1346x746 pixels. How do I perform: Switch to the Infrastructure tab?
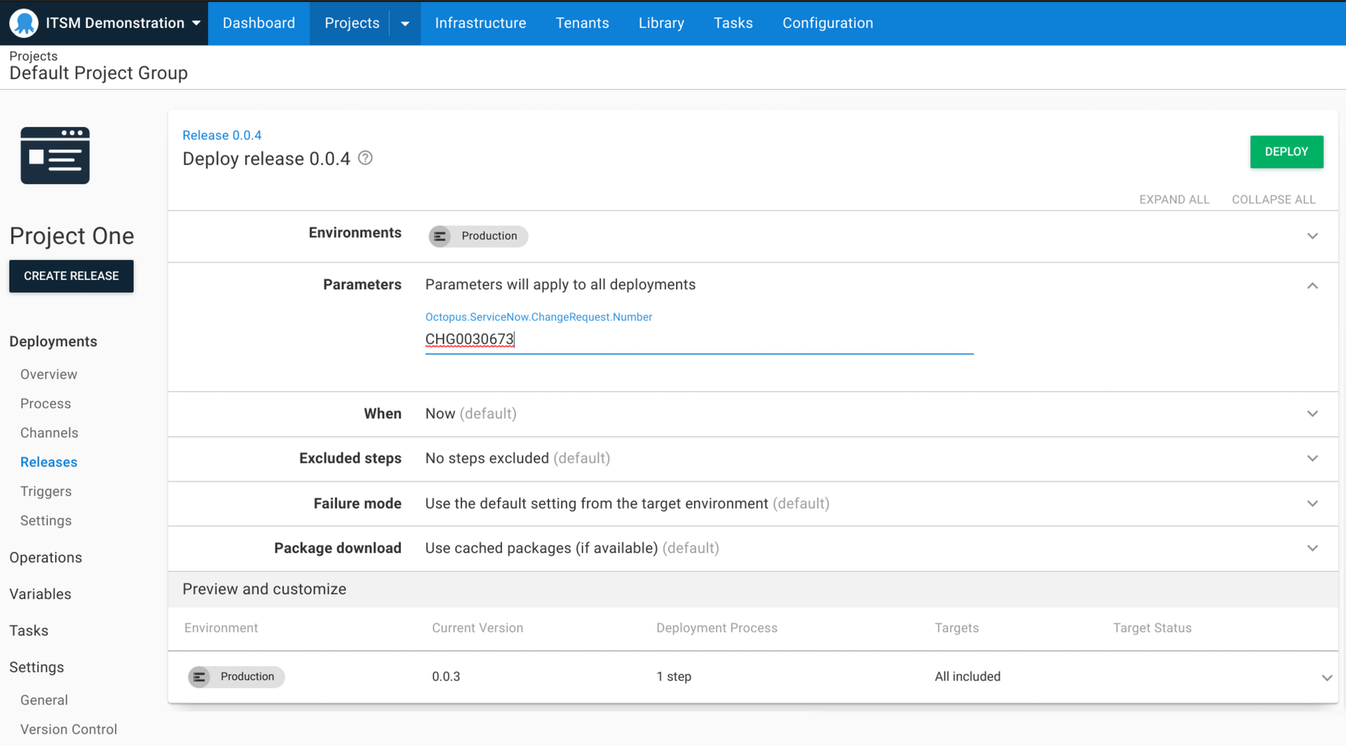pos(480,23)
